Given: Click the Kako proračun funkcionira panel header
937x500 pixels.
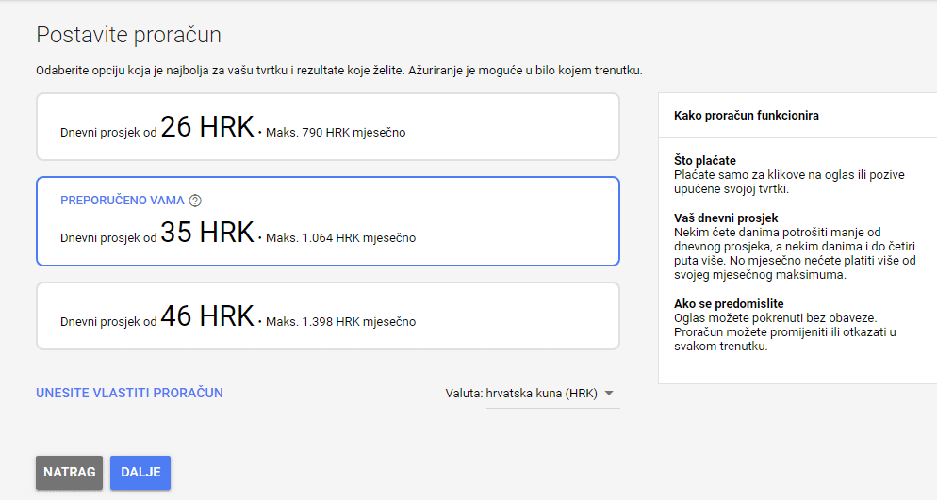Looking at the screenshot, I should point(747,116).
